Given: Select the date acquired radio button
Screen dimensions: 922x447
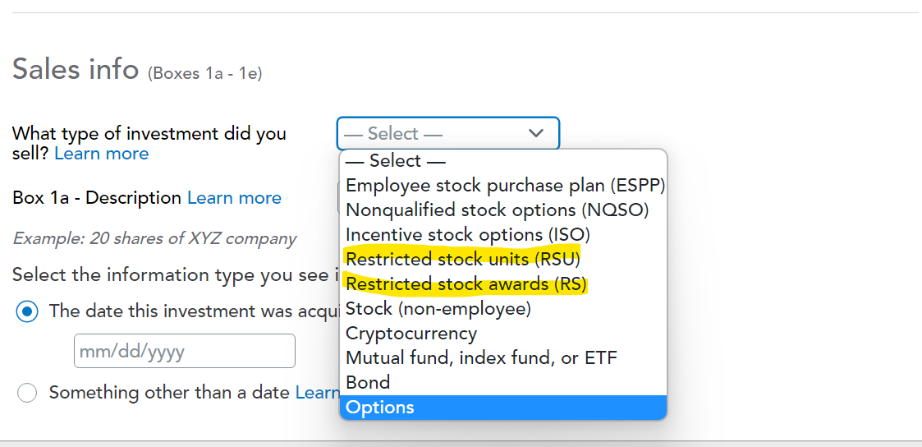Looking at the screenshot, I should tap(27, 311).
